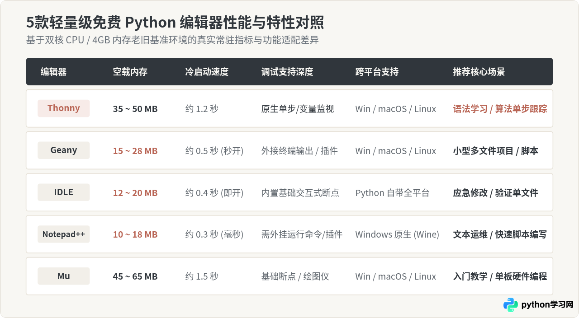Click the python学习网 watermark text

click(547, 304)
